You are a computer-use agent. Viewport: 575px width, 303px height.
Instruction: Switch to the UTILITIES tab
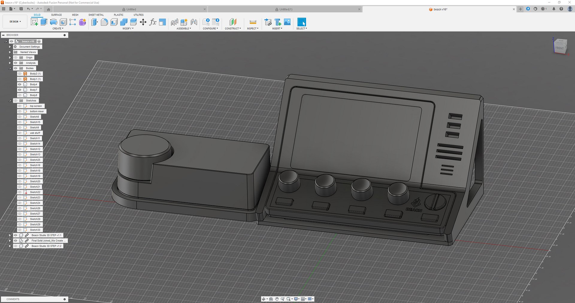click(139, 15)
